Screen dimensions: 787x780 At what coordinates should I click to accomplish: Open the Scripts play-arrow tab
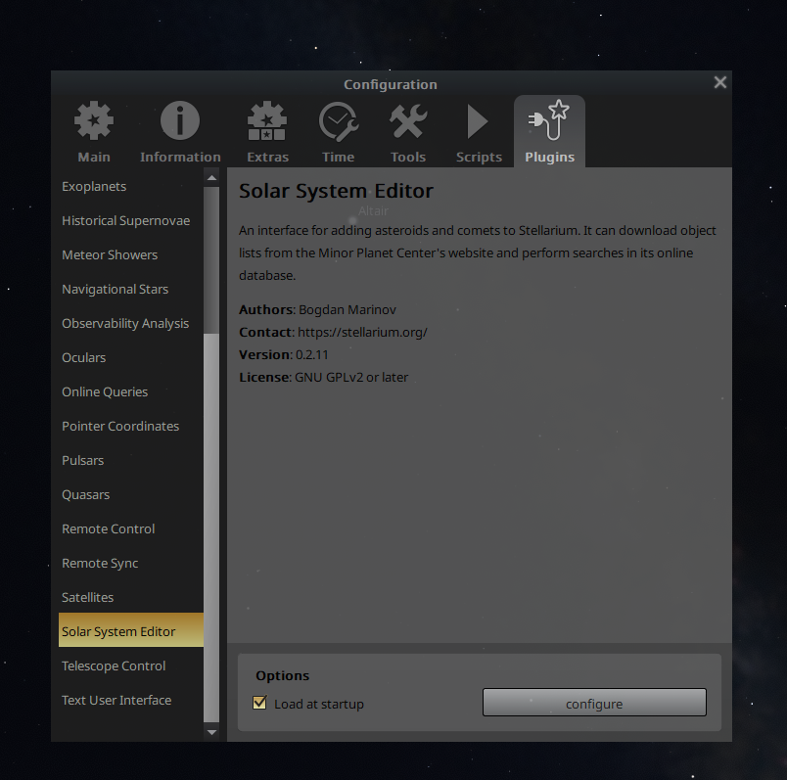[479, 132]
